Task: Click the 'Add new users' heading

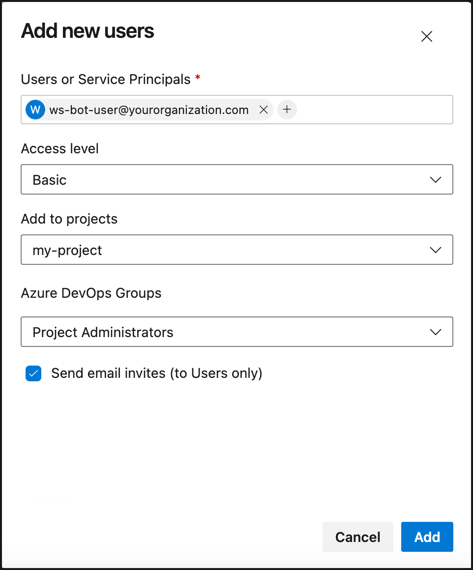Action: (x=88, y=31)
